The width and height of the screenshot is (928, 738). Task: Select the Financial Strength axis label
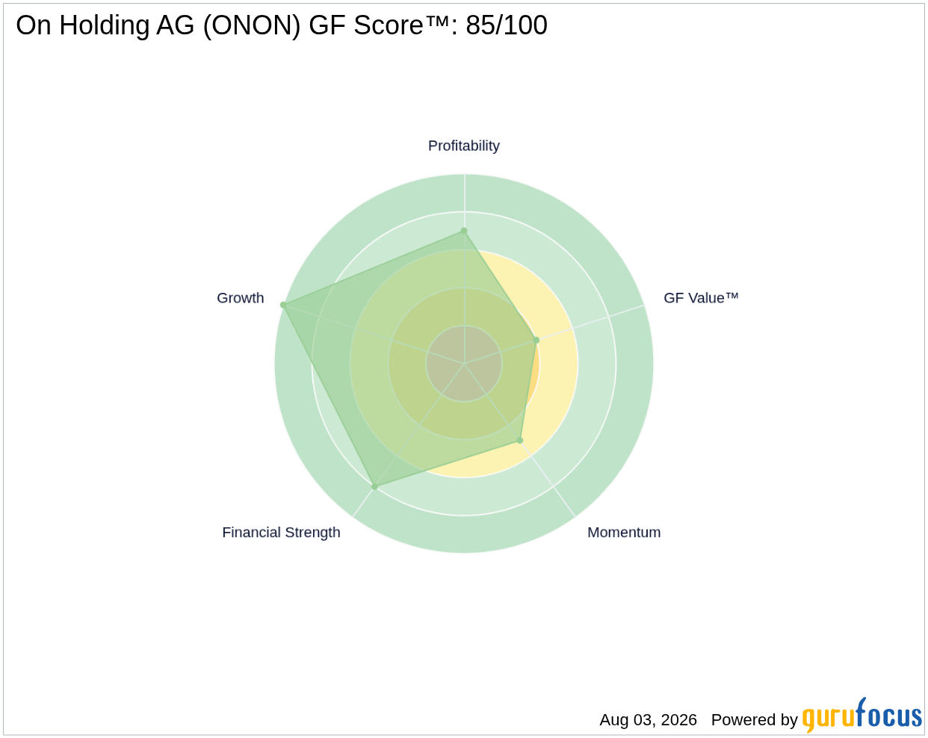click(281, 533)
